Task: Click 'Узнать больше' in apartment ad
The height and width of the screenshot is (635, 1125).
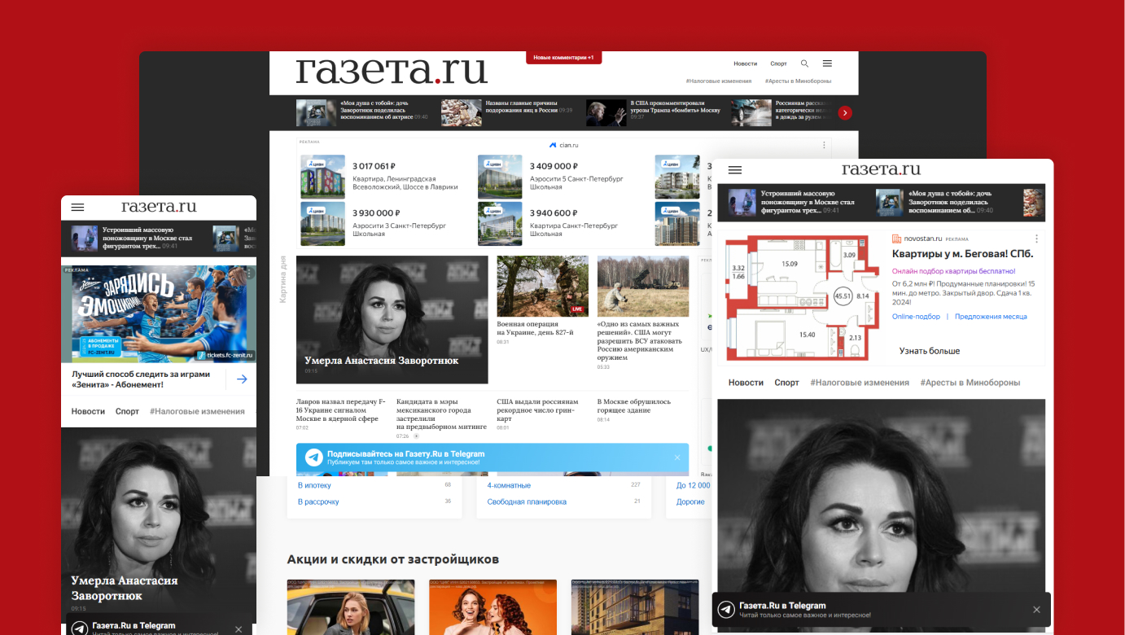Action: coord(930,351)
